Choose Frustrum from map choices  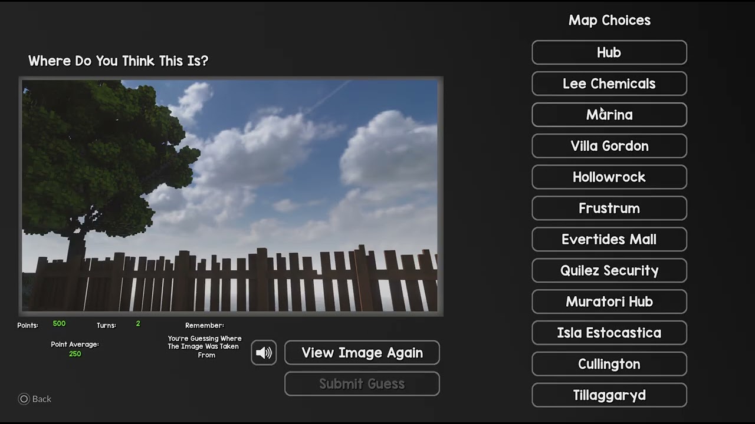(609, 208)
